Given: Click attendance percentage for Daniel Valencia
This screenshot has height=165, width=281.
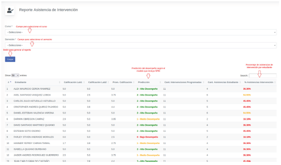Looking at the screenshot, I should [247, 113].
